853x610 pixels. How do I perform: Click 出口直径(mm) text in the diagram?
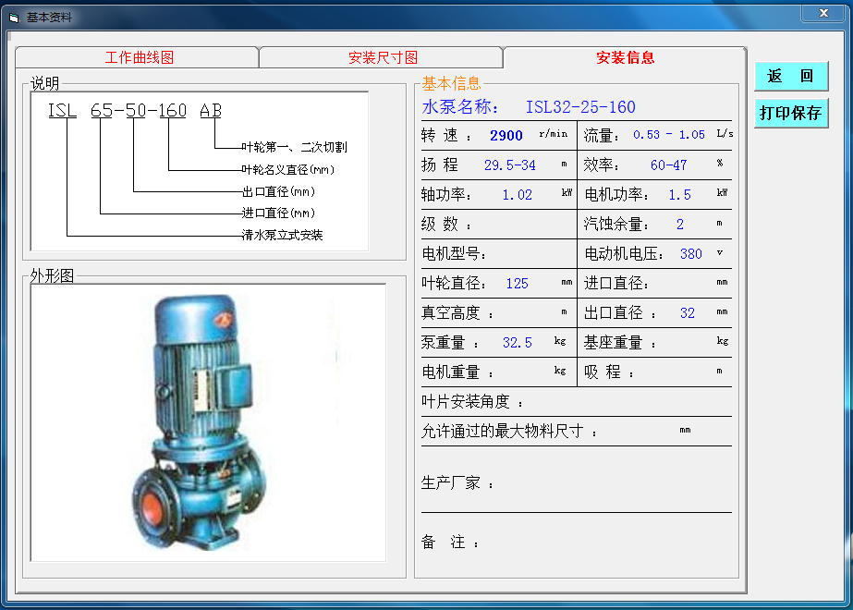point(278,191)
